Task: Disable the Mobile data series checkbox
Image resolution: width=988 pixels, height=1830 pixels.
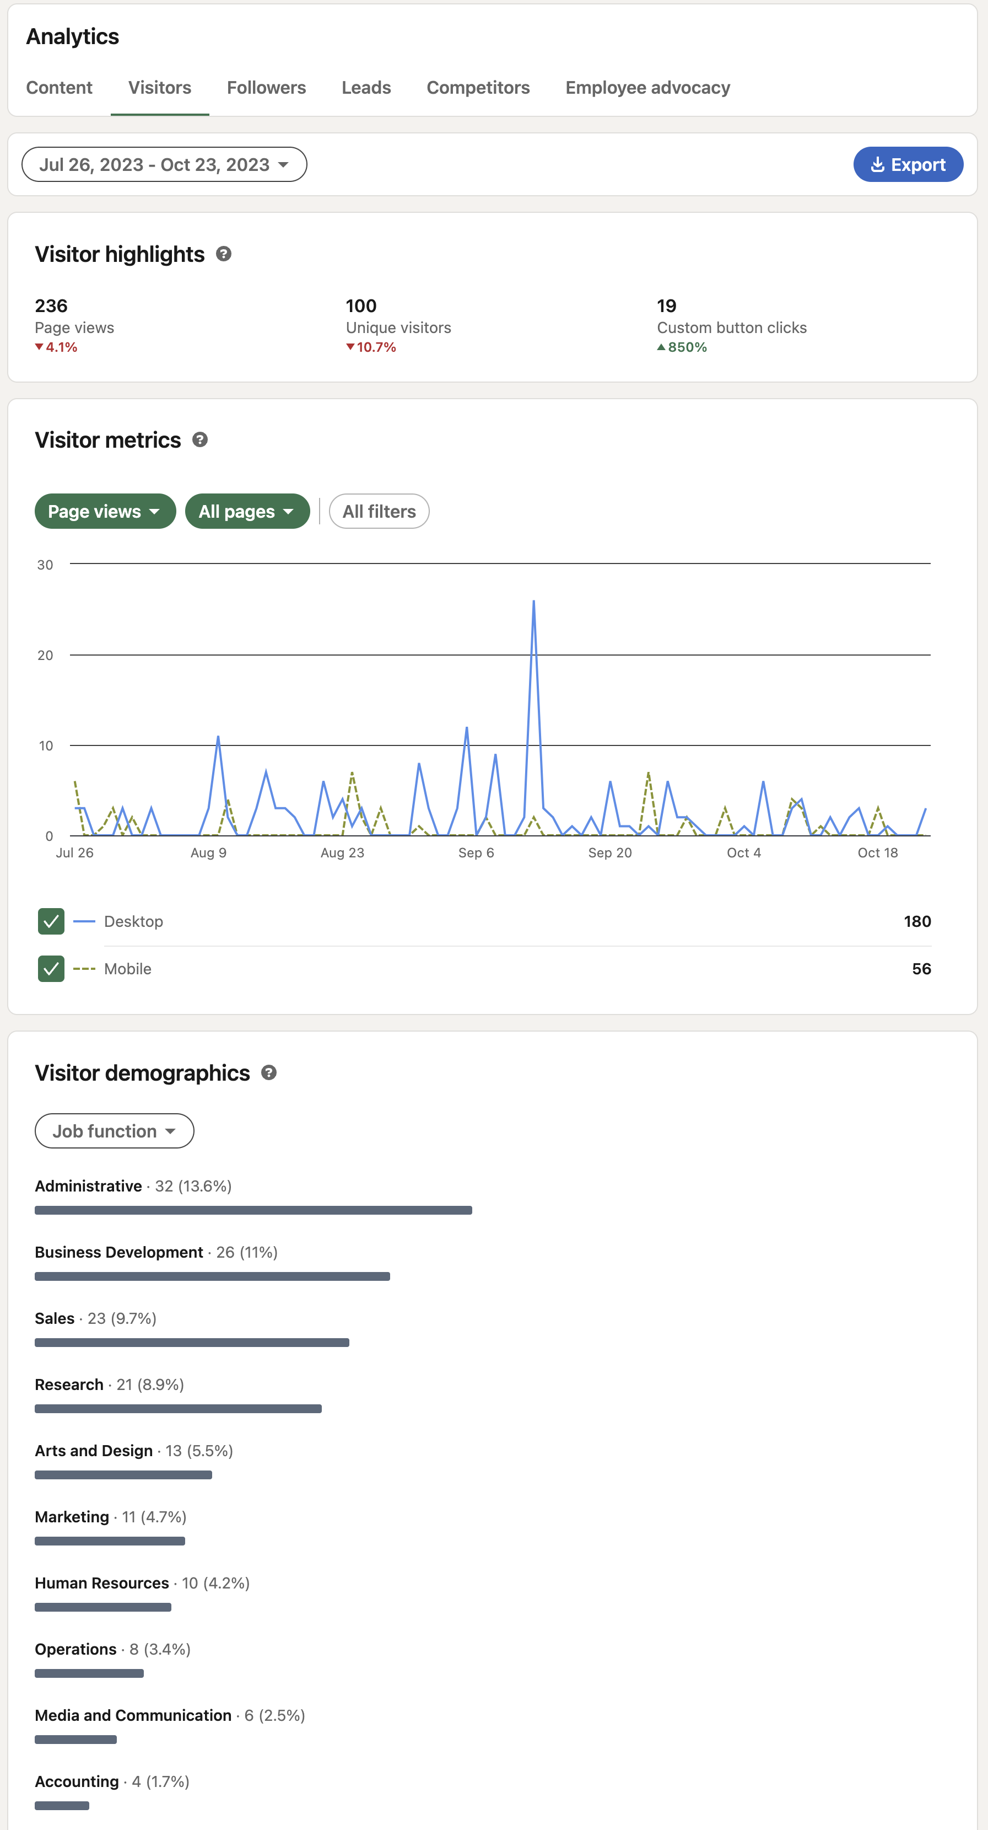Action: click(x=50, y=968)
